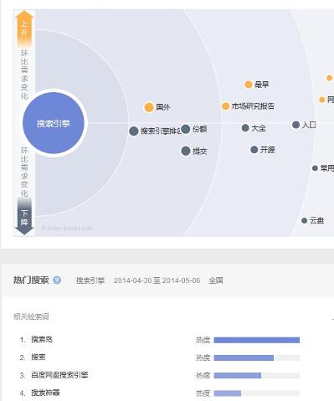This screenshot has height=401, width=334.
Task: Open the rank 4 term 搜索神器
Action: pyautogui.click(x=45, y=393)
